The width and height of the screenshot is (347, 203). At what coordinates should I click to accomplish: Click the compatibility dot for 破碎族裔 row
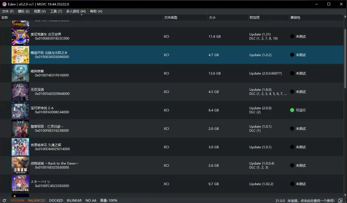[292, 73]
